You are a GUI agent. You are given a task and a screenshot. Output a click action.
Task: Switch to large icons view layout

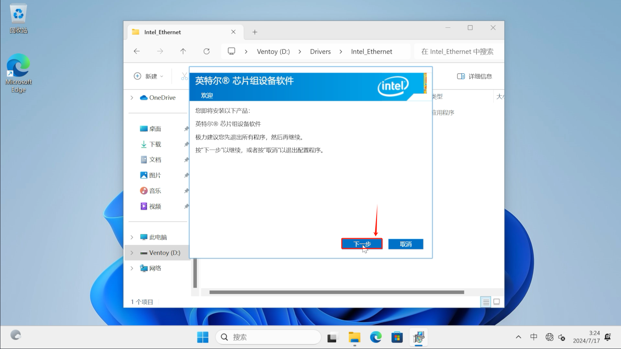click(x=497, y=302)
